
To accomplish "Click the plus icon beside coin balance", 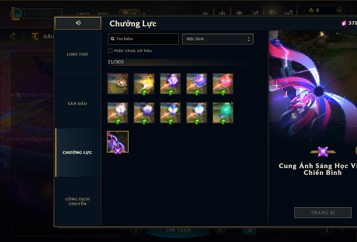I will point(339,10).
